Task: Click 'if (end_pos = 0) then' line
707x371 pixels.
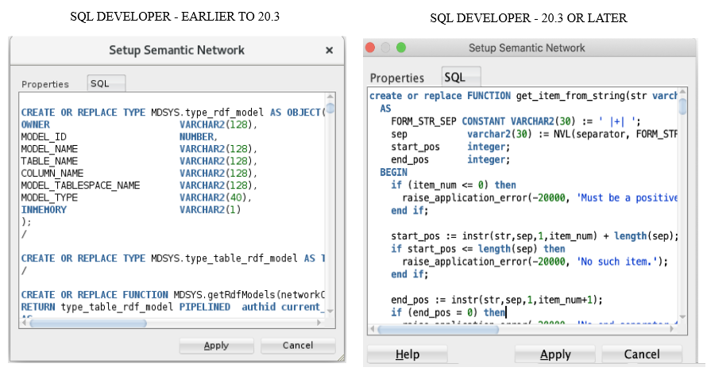Action: [448, 312]
